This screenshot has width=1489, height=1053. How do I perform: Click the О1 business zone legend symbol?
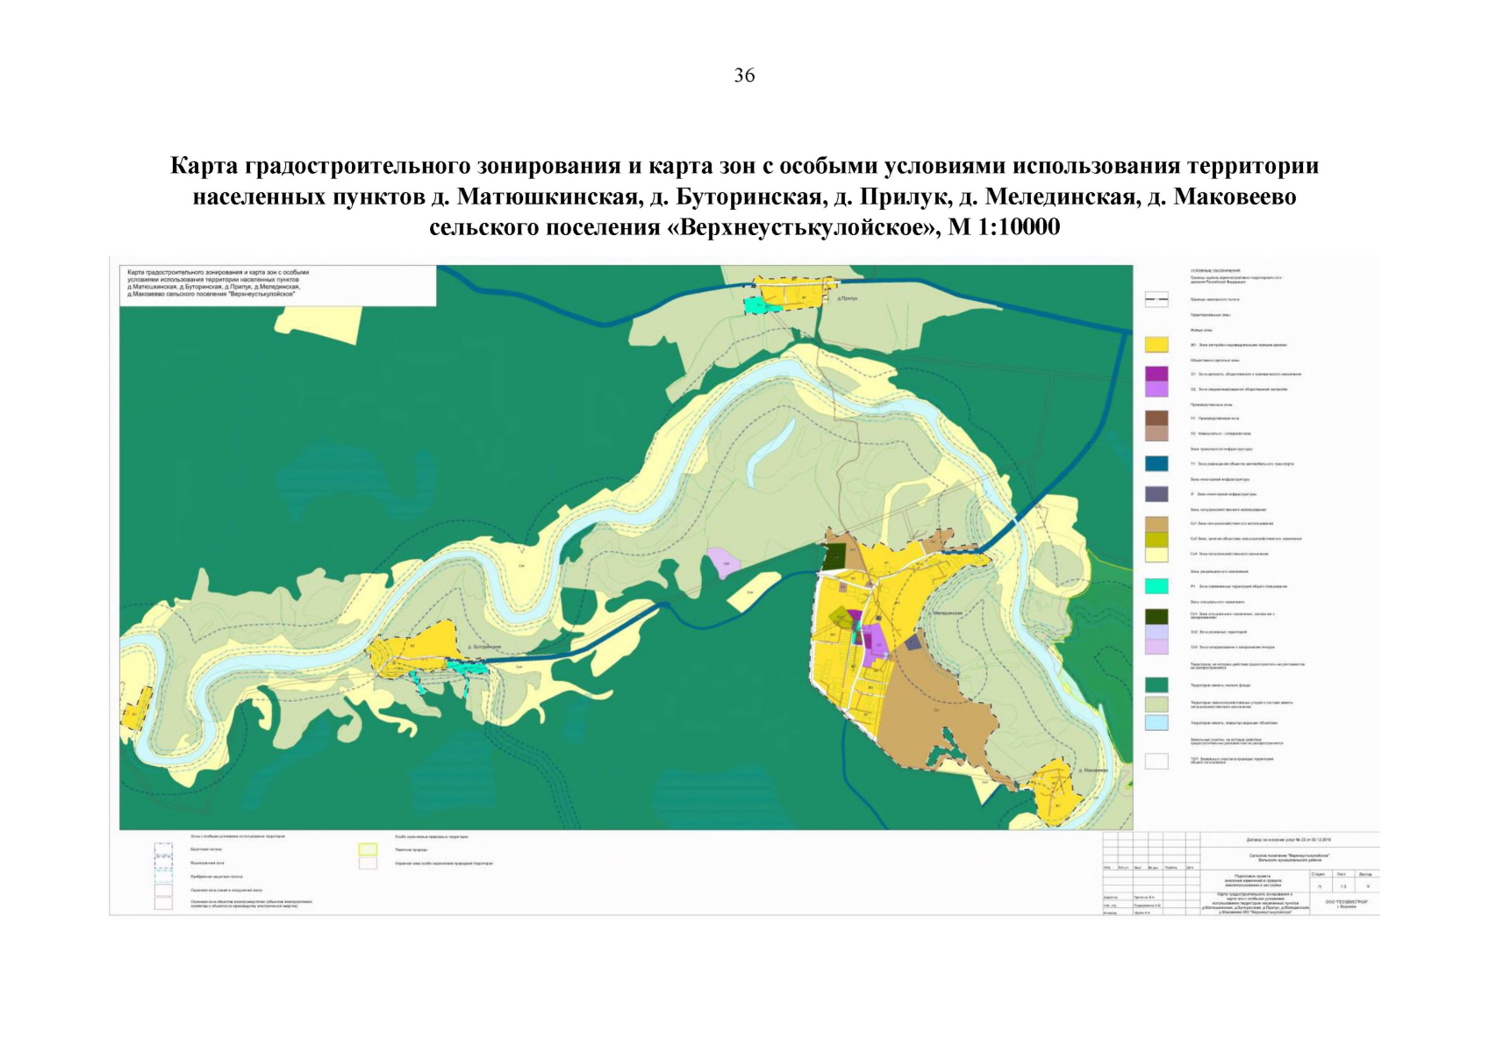[x=1156, y=371]
